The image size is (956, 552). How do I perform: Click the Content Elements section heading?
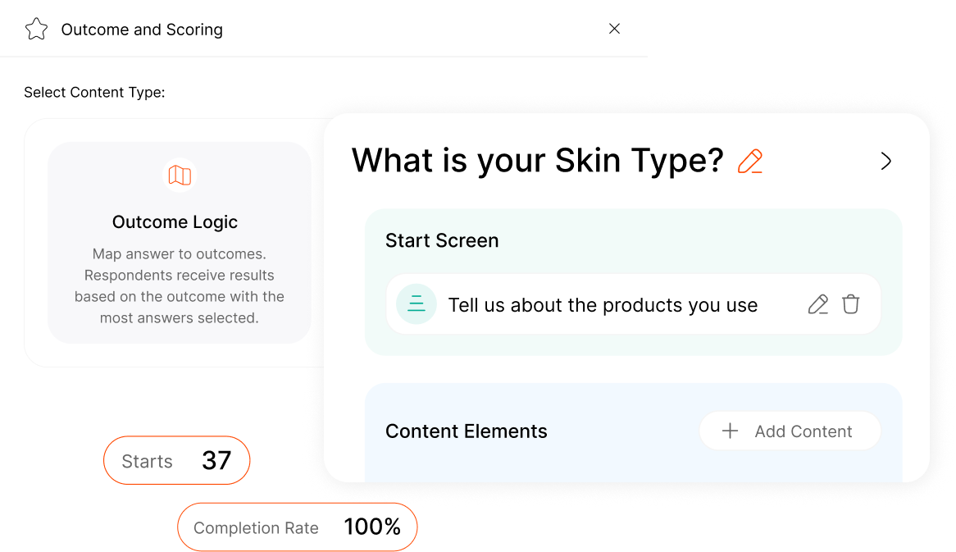(x=466, y=431)
